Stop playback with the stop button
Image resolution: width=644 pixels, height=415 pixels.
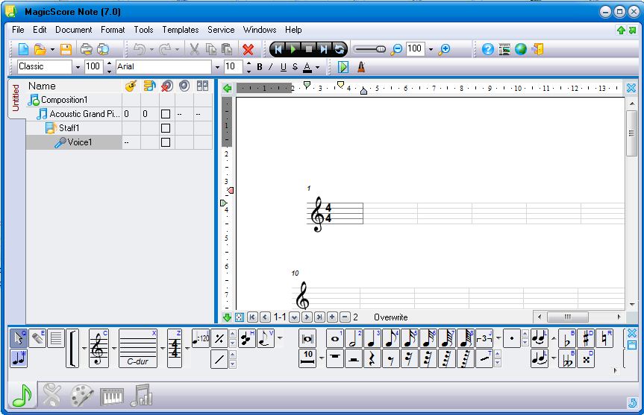click(308, 49)
